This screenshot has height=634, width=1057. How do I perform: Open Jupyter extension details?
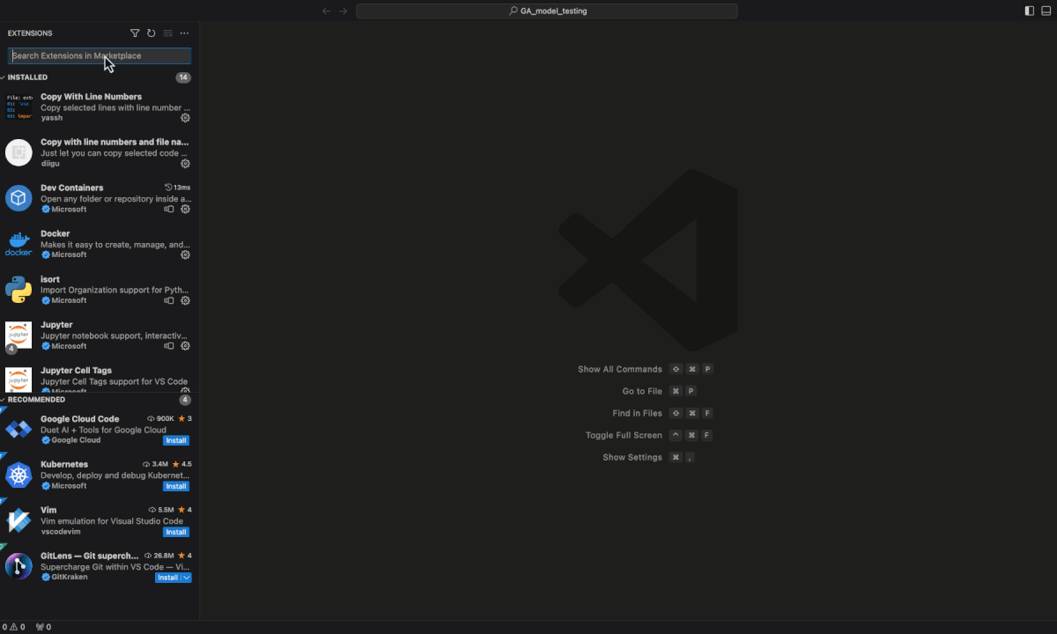[100, 335]
